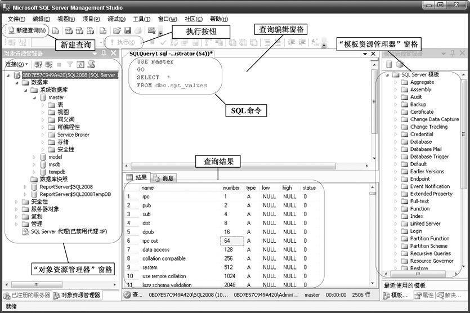470x313 pixels.
Task: Select the tempdb database in the tree
Action: tap(57, 172)
